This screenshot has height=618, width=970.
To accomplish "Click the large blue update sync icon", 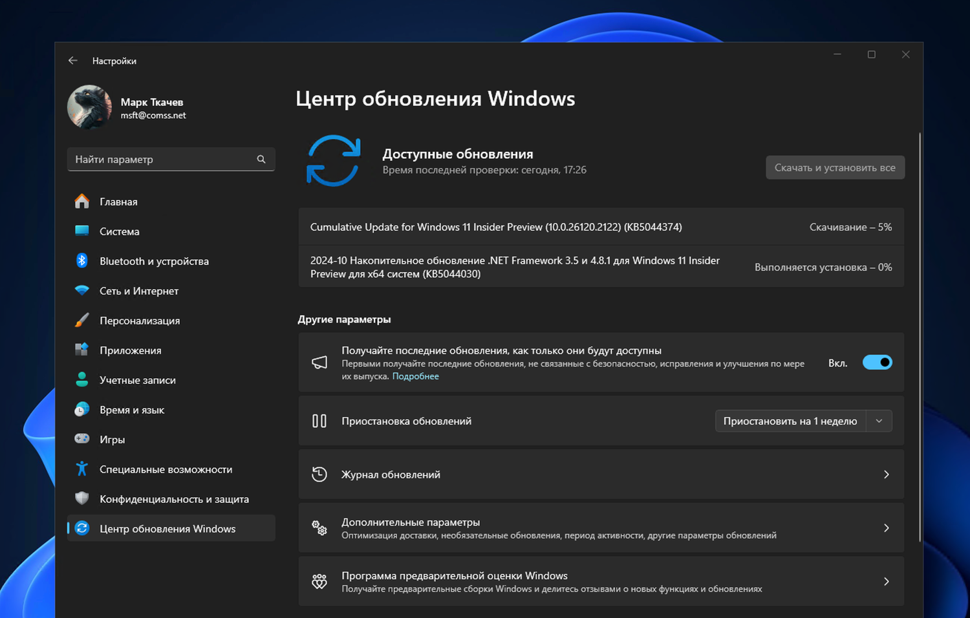I will (x=333, y=161).
